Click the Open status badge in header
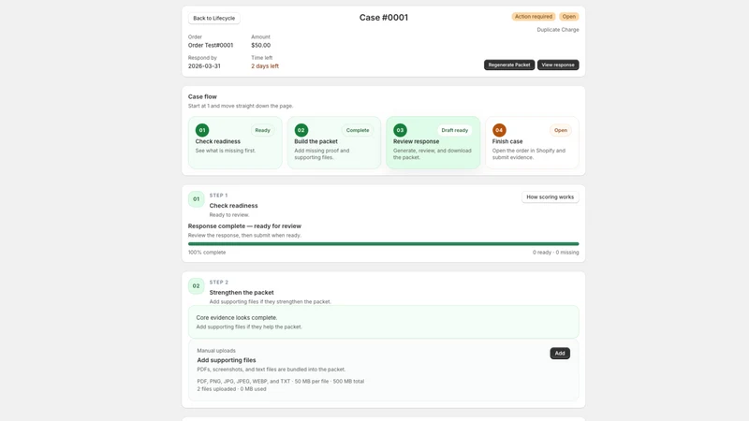The height and width of the screenshot is (421, 749). coord(568,17)
